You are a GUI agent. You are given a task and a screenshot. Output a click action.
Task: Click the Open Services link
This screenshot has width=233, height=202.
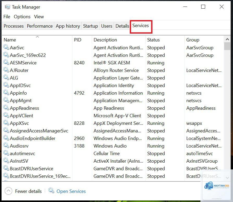(71, 191)
